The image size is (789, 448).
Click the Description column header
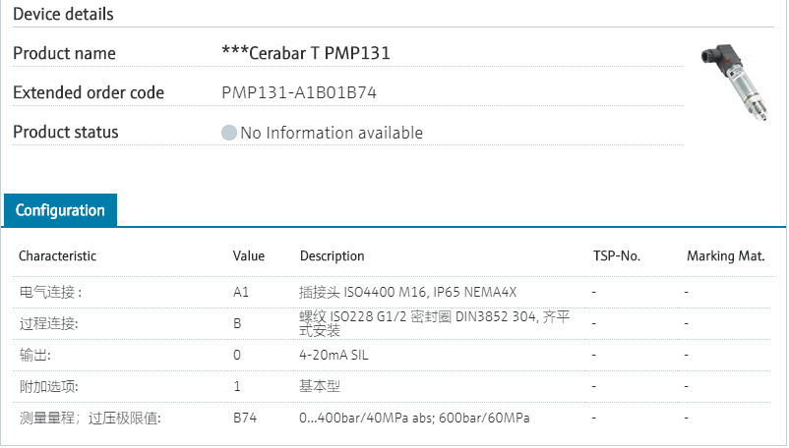click(332, 256)
